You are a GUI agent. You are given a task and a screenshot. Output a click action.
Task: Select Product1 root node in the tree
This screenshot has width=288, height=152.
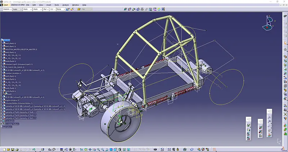(7, 40)
